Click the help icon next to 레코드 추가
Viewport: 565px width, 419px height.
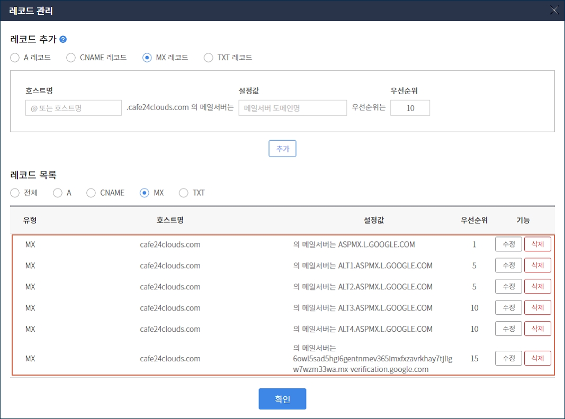[63, 40]
